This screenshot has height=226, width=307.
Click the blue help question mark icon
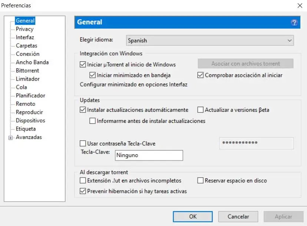point(294,23)
